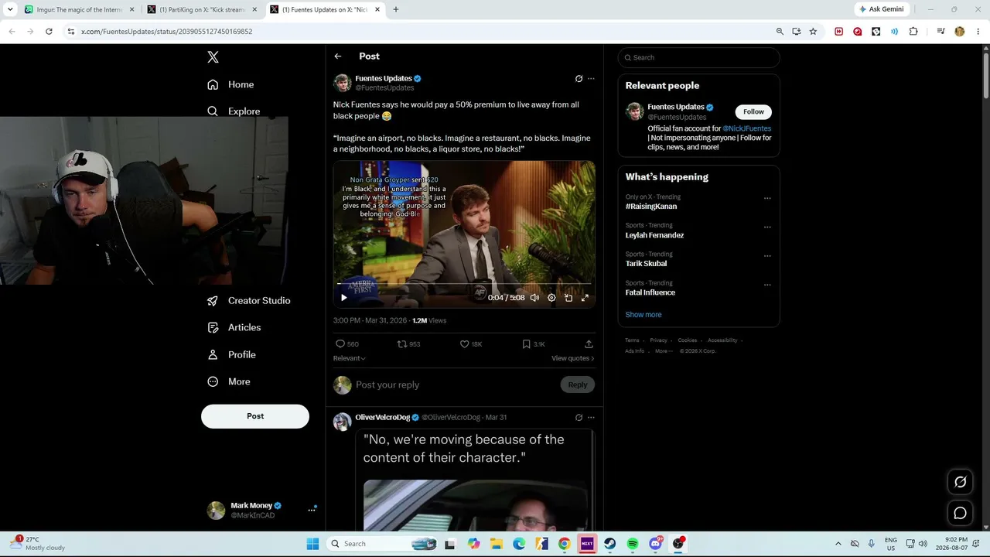
Task: Click the reply icon showing 560
Action: pos(340,344)
